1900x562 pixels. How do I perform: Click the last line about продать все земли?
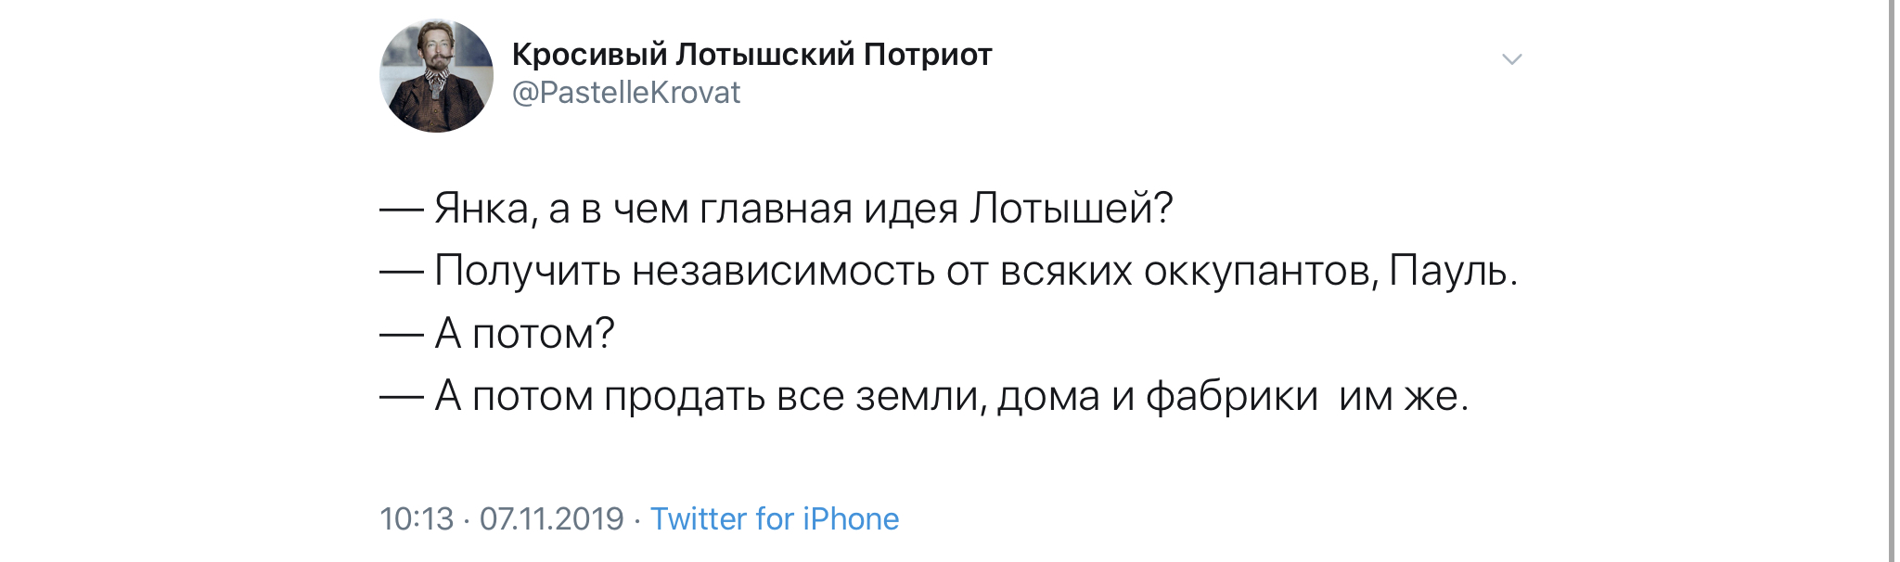[x=924, y=396]
